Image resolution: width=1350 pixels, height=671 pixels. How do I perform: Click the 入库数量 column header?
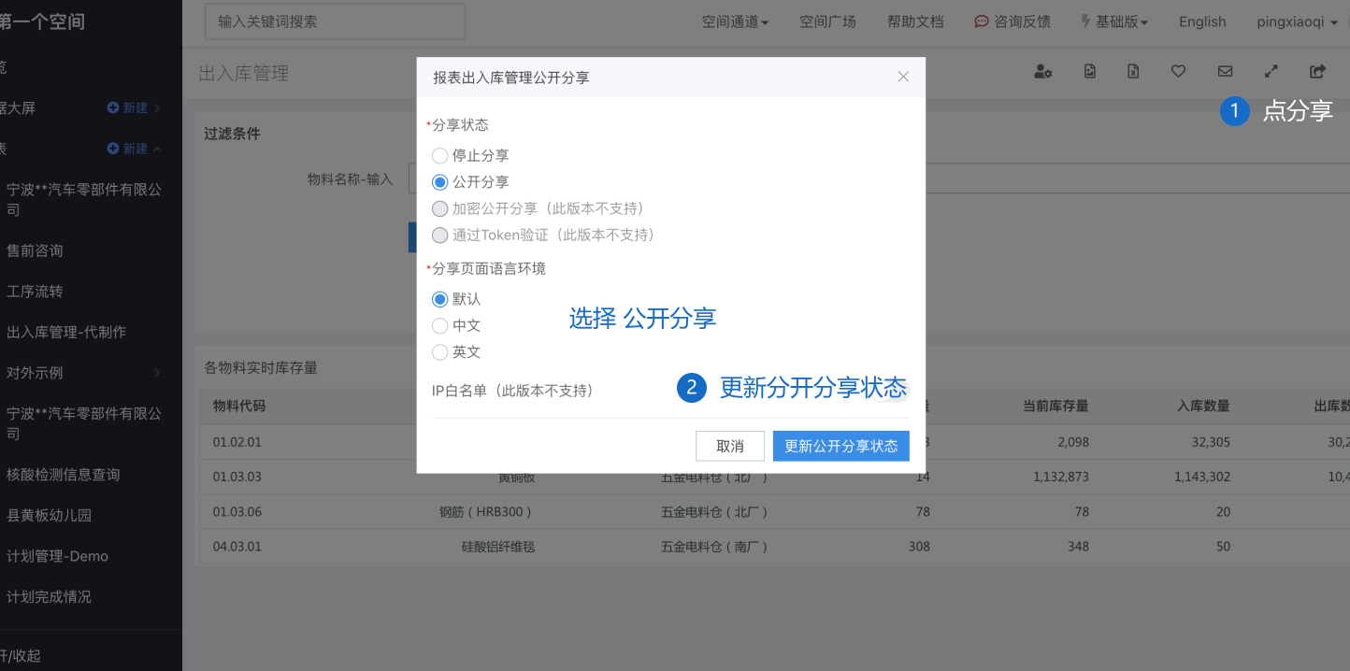1203,406
